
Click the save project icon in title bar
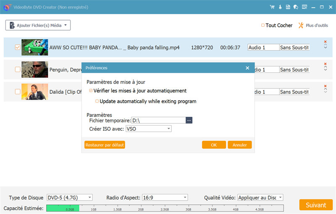[x=288, y=7]
